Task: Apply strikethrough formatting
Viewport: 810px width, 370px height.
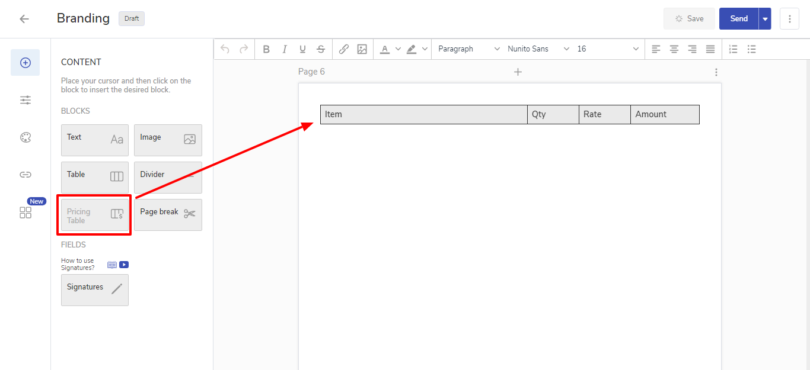Action: tap(321, 49)
